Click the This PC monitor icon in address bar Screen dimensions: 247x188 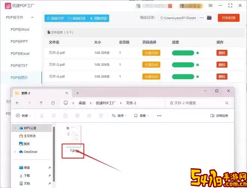(66, 103)
